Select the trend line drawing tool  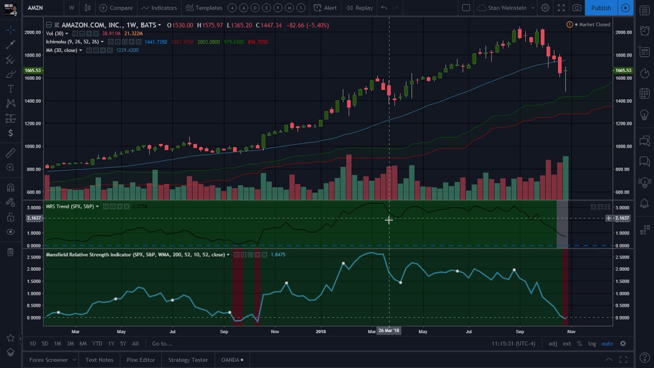(10, 45)
